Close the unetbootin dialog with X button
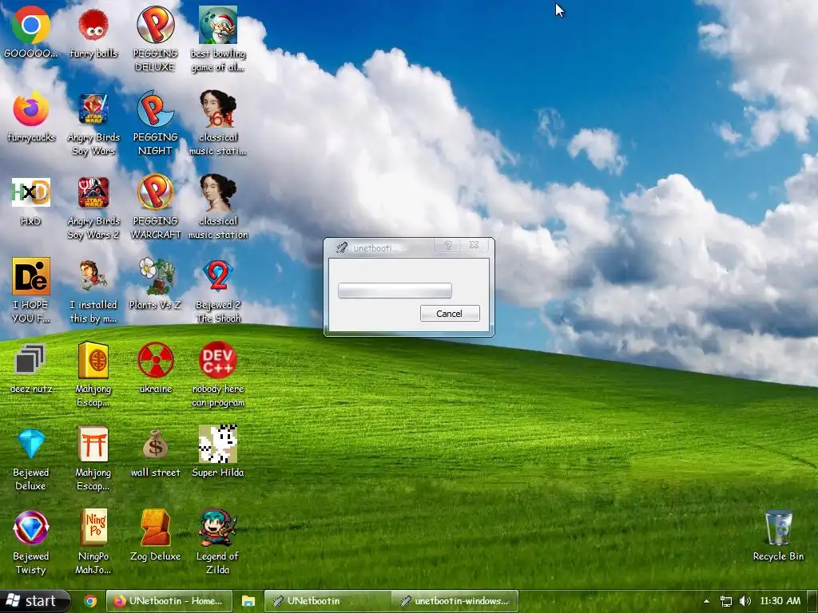 (x=474, y=244)
